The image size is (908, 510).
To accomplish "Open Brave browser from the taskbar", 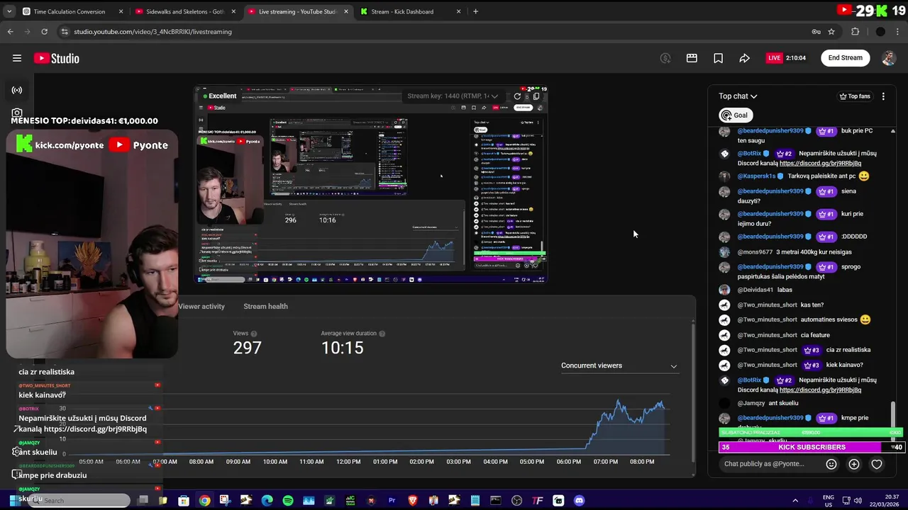I will tap(413, 501).
